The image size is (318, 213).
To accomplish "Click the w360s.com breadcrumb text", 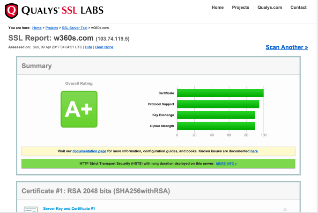I will [100, 28].
